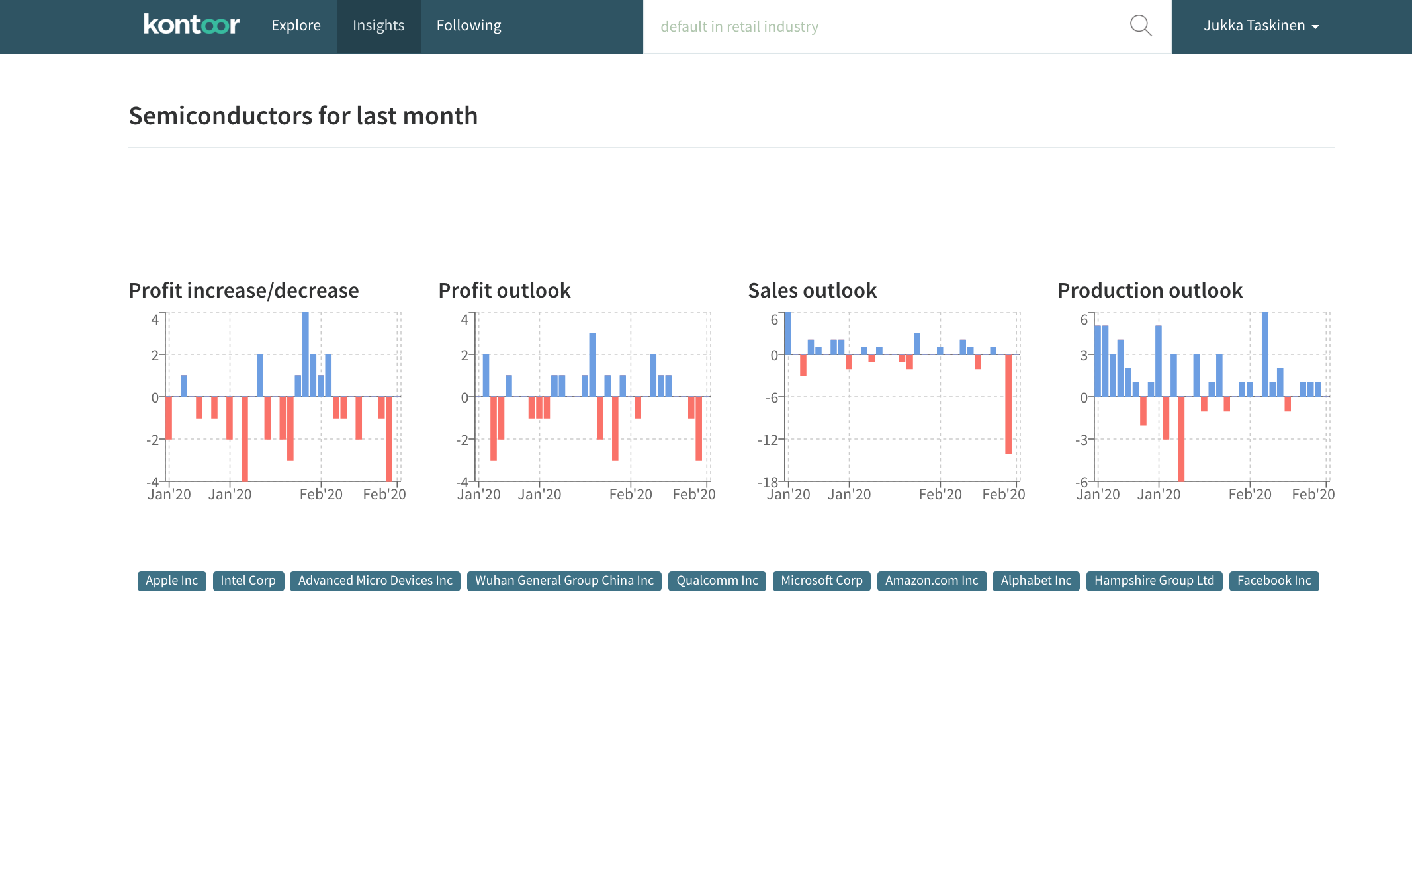Click the Wuhan General Group China Inc tag

(564, 581)
